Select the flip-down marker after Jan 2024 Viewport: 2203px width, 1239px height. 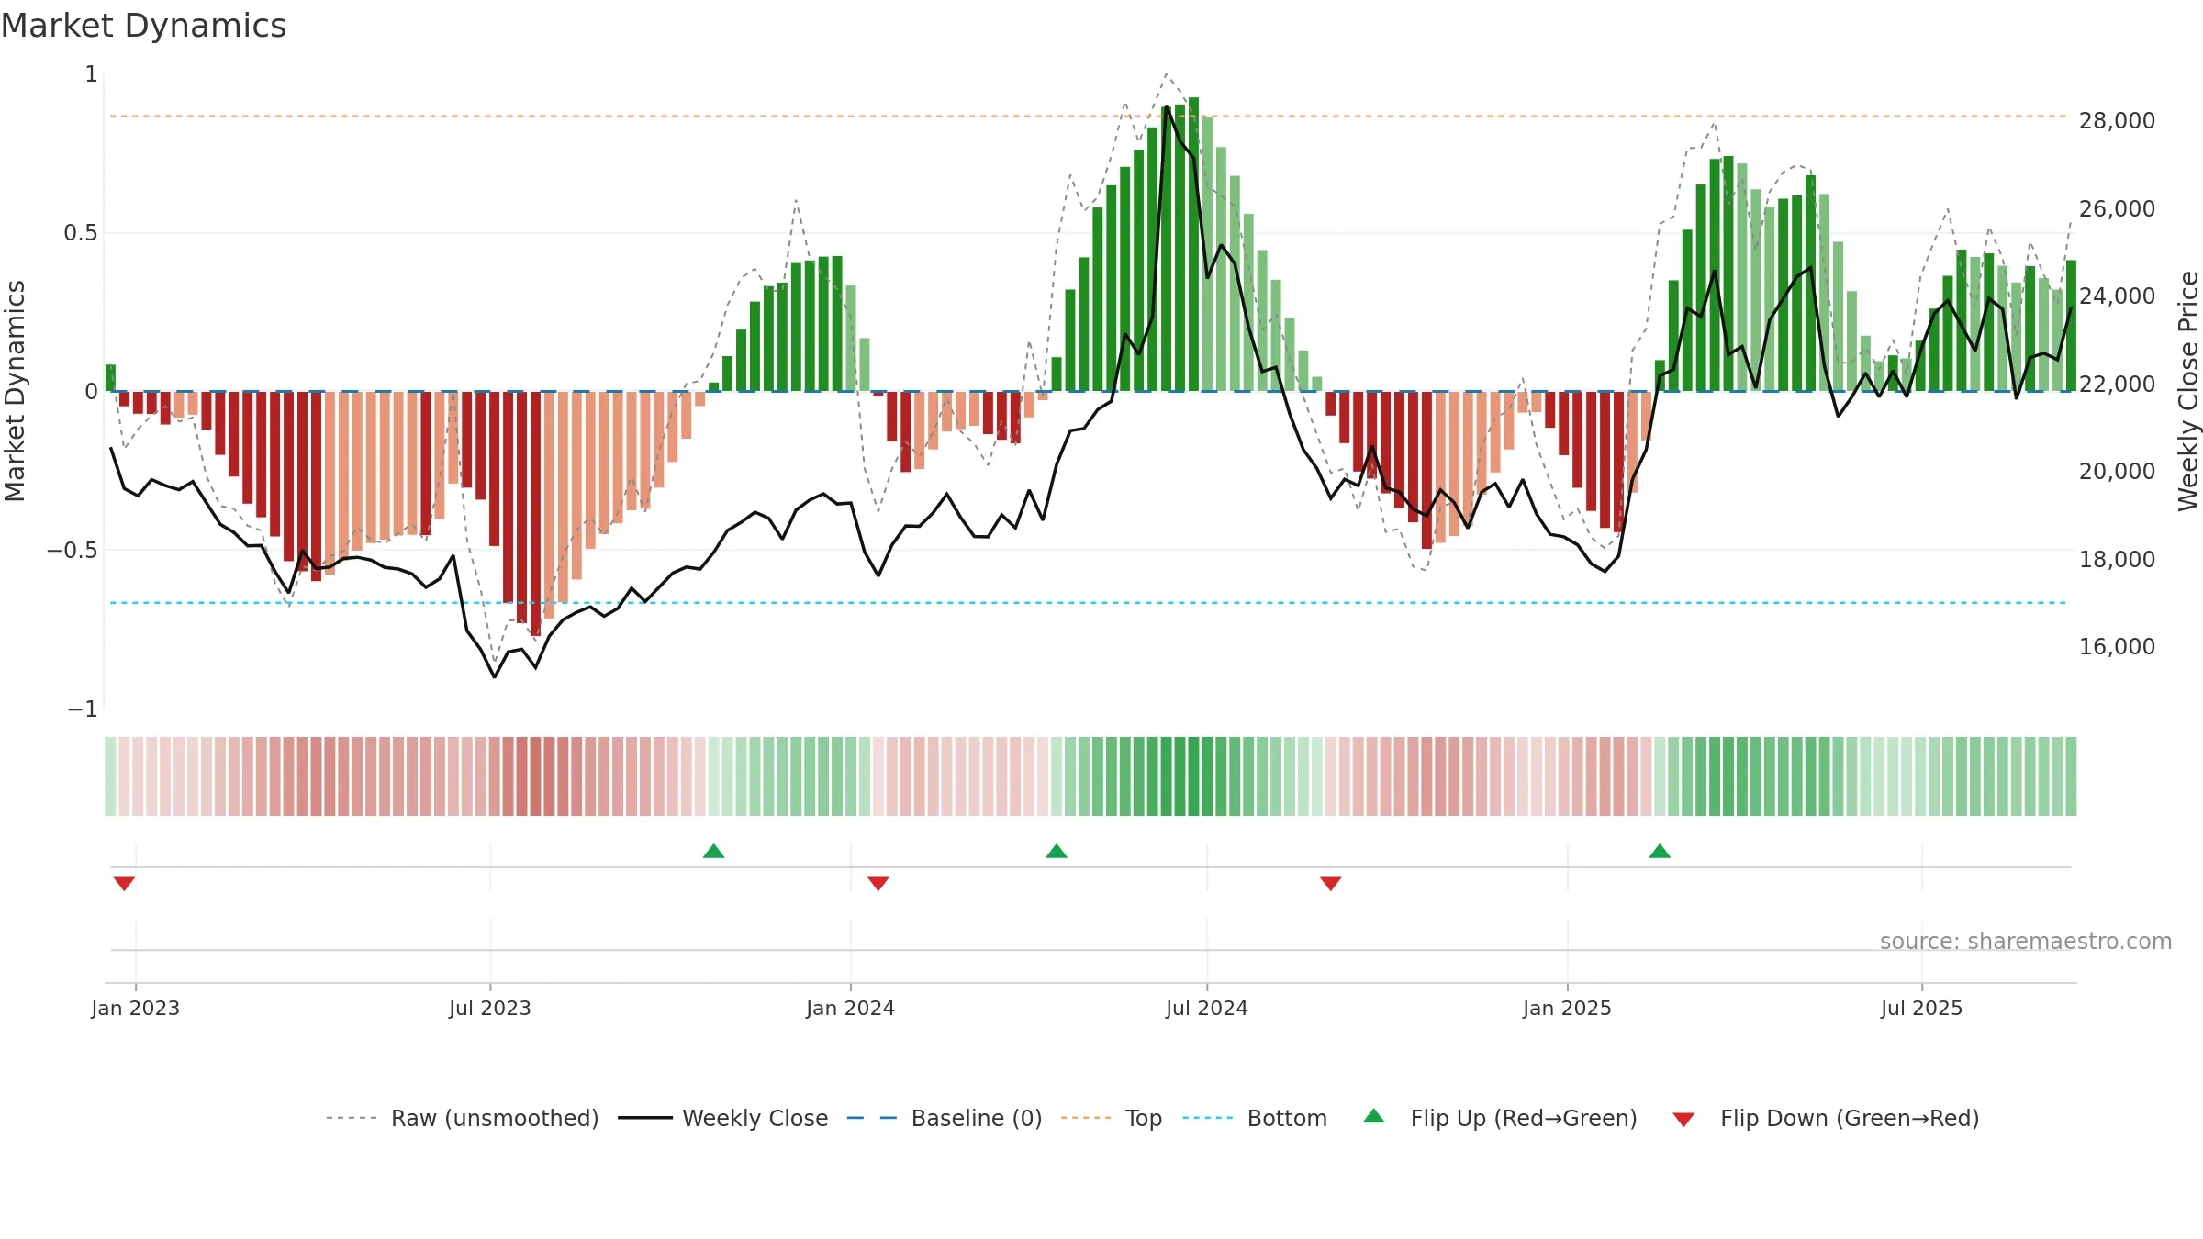pyautogui.click(x=878, y=884)
